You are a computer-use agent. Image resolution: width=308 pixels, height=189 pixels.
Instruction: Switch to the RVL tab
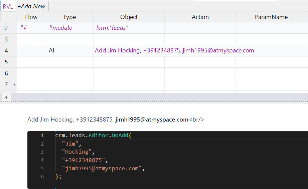click(7, 6)
